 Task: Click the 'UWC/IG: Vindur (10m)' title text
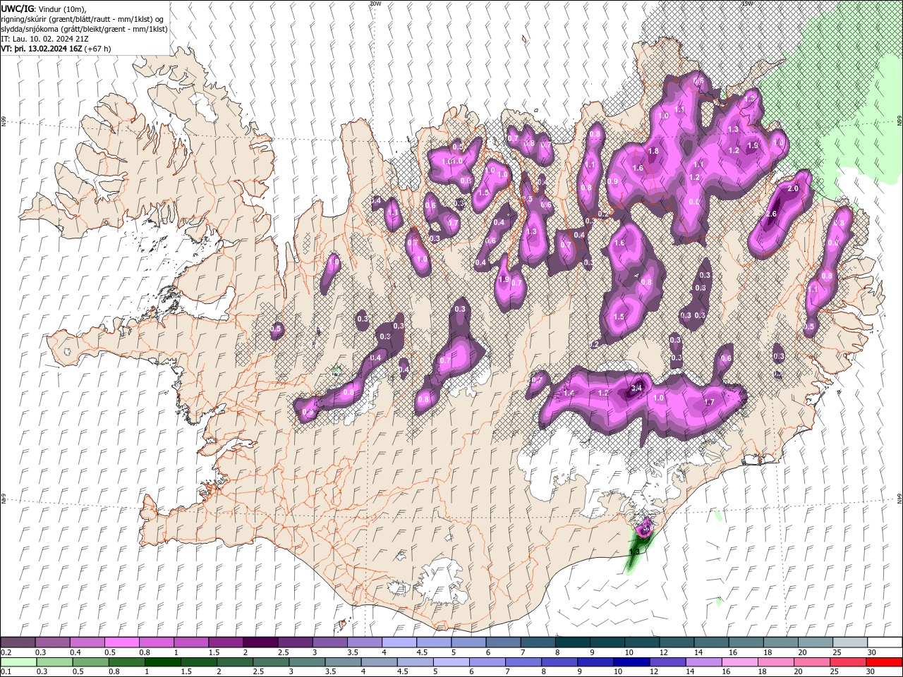click(43, 8)
